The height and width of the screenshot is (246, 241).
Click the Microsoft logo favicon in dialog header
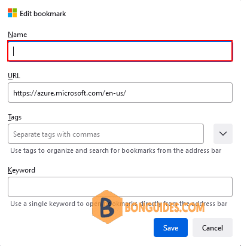tap(12, 13)
